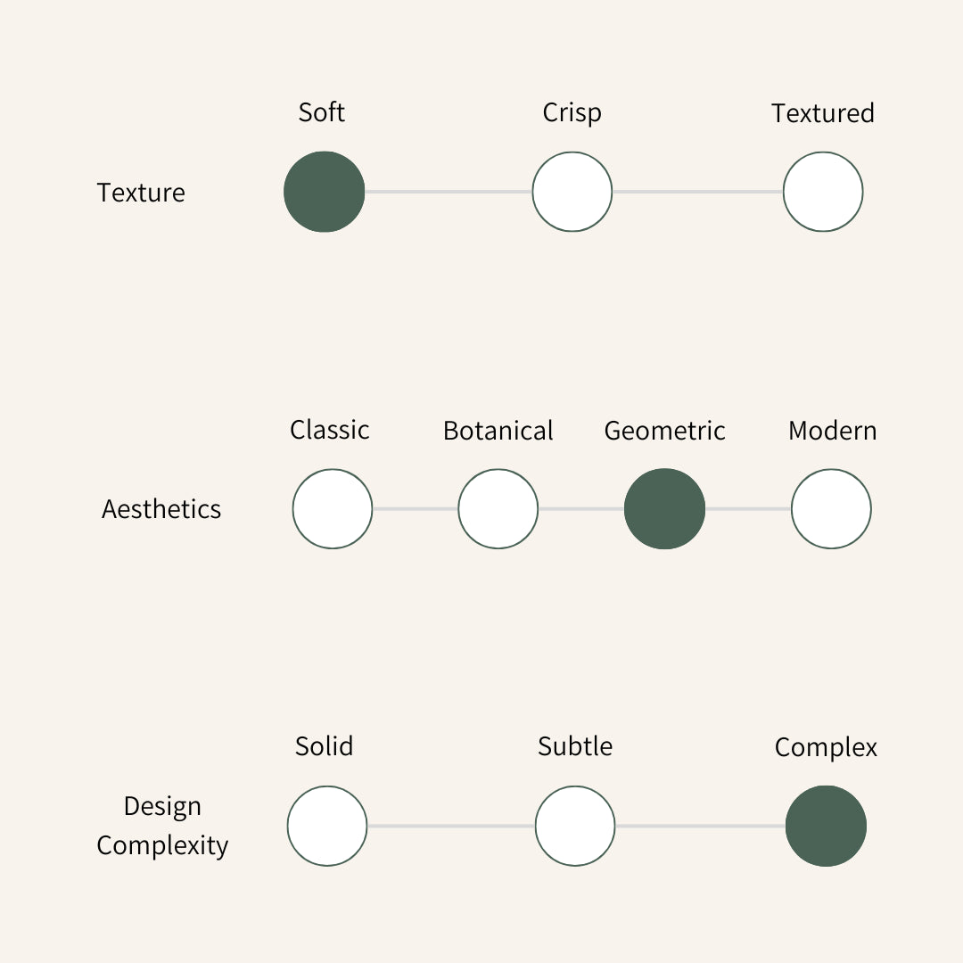The image size is (963, 963).
Task: Click the Modern label text
Action: [832, 431]
